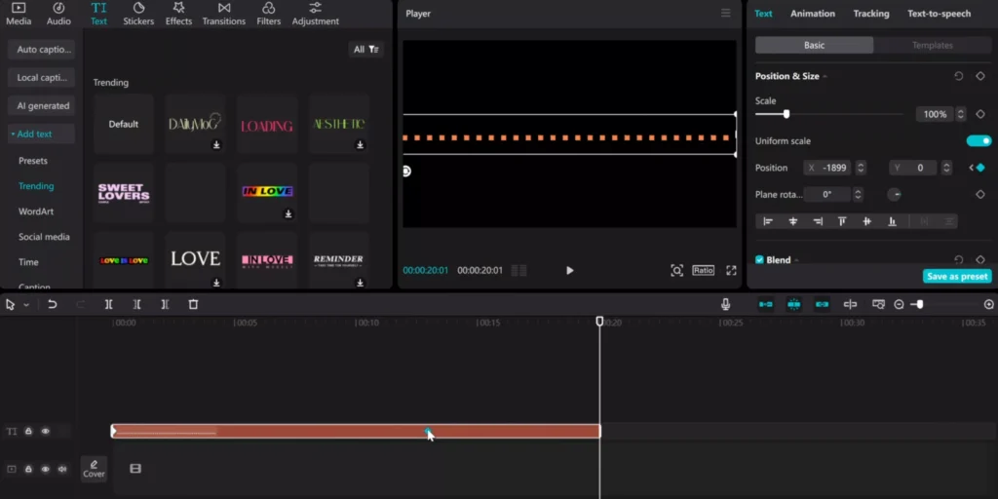Download the IN LOVE rainbow template
Image resolution: width=998 pixels, height=499 pixels.
coord(288,213)
